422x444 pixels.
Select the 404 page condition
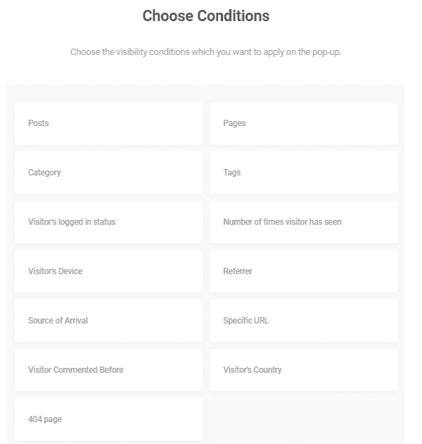click(x=108, y=419)
